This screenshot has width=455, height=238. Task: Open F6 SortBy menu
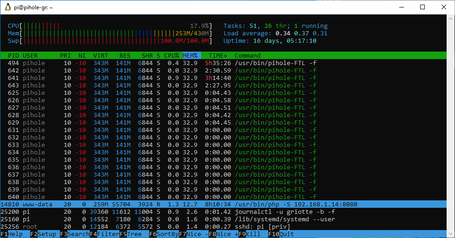pos(164,234)
